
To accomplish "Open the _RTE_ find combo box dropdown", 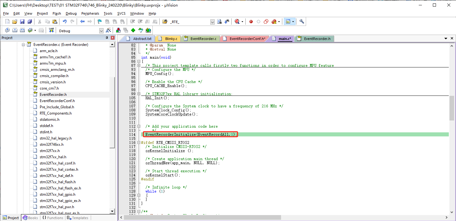I will [212, 22].
